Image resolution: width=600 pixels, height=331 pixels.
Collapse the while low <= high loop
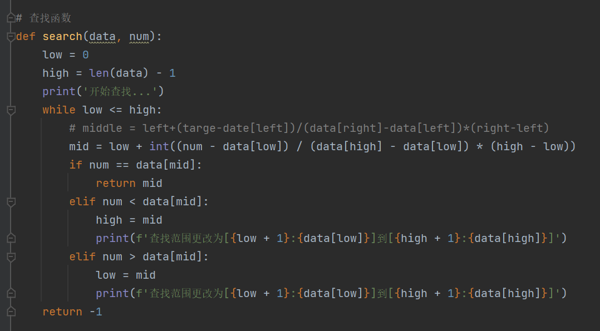[11, 110]
